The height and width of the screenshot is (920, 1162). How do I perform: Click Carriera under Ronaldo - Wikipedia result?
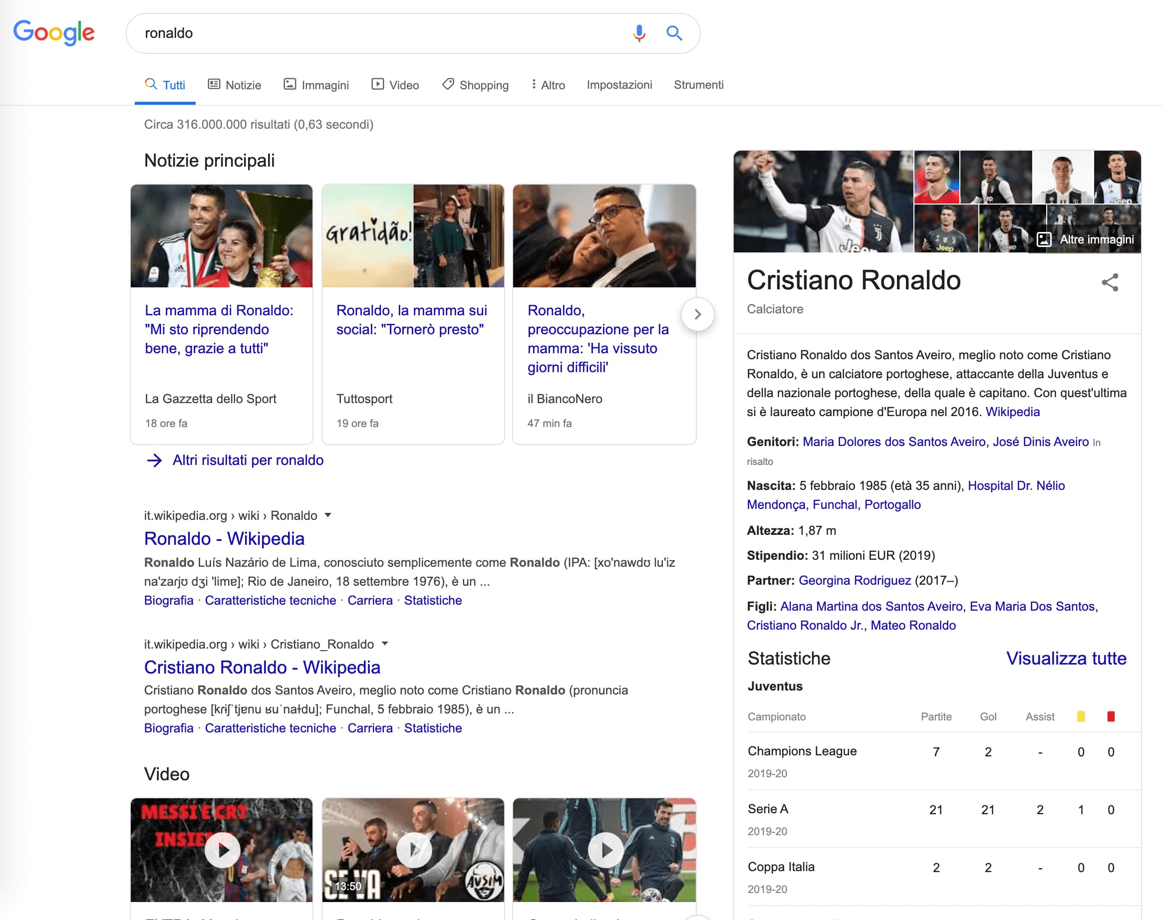[370, 600]
